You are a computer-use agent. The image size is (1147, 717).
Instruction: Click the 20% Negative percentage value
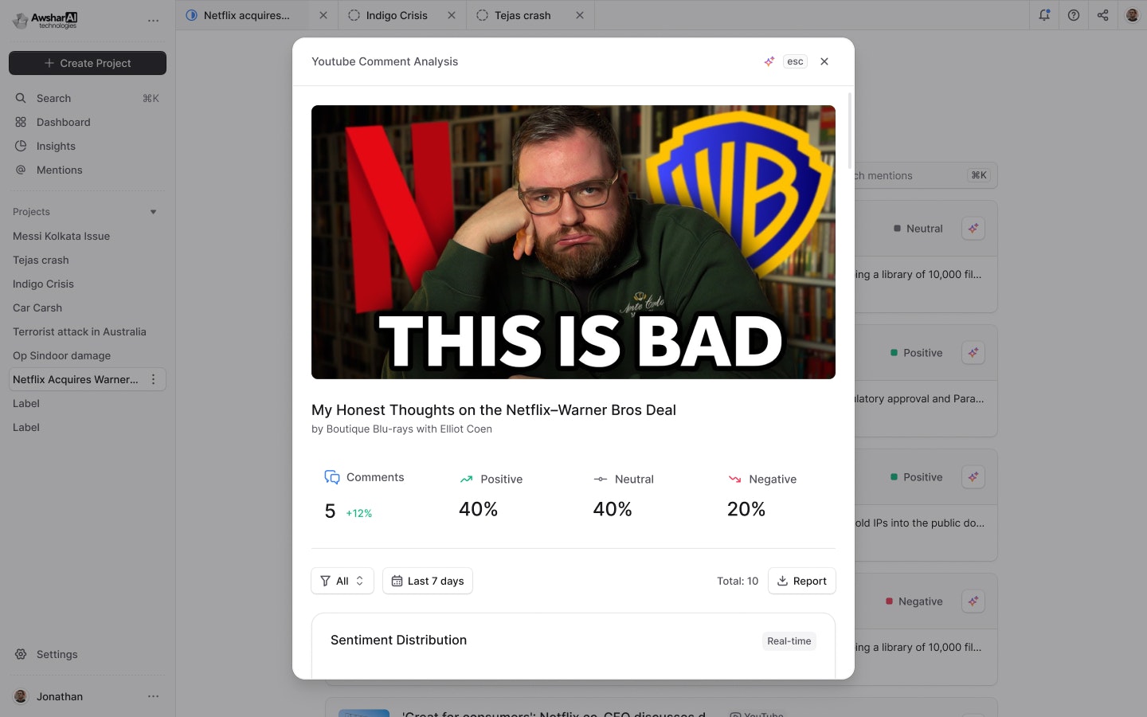(x=746, y=509)
